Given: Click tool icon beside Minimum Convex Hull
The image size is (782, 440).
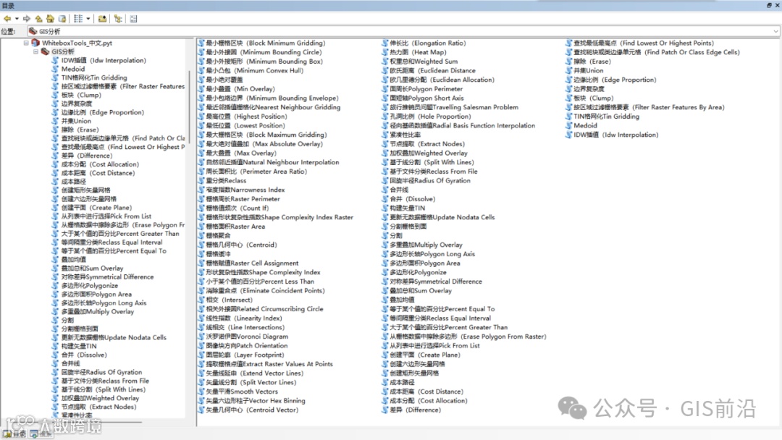Looking at the screenshot, I should pos(201,70).
